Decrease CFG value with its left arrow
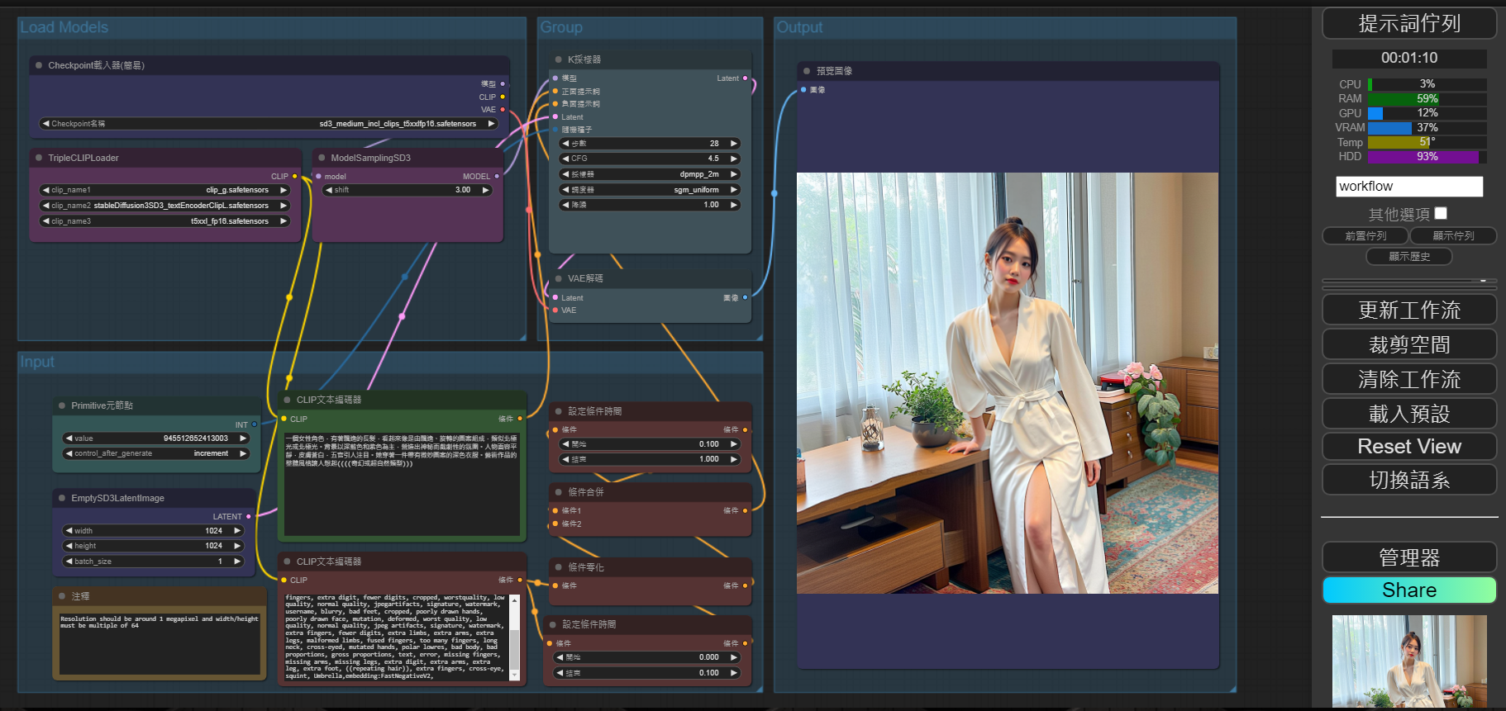The width and height of the screenshot is (1506, 711). click(565, 159)
